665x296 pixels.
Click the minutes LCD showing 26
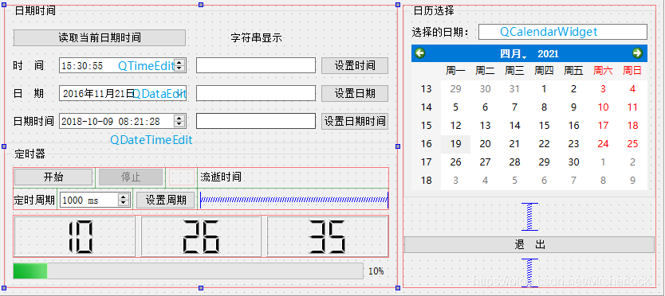(x=201, y=236)
